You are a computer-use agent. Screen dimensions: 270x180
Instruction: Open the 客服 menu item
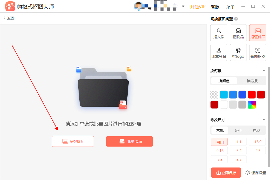[215, 7]
